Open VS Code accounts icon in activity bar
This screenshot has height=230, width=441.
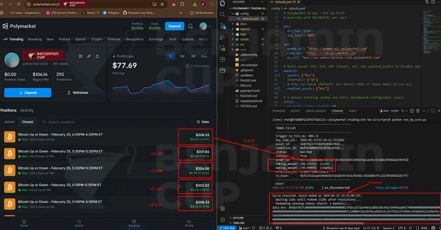coord(222,209)
